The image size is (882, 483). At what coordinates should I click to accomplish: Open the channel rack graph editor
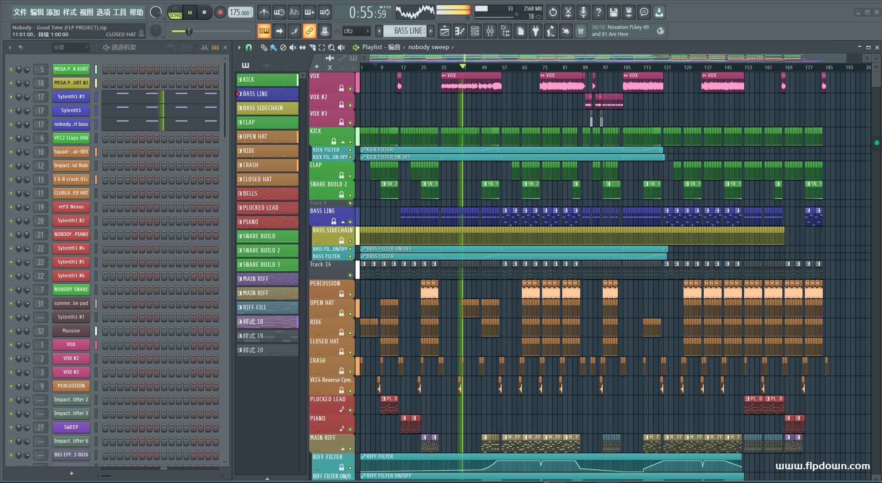point(205,47)
